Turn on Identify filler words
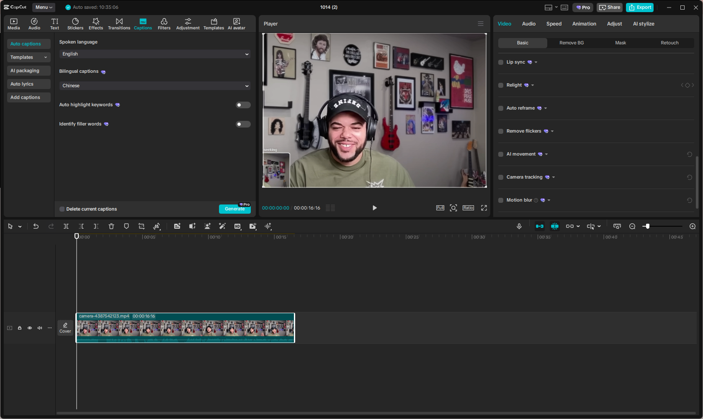 tap(243, 124)
